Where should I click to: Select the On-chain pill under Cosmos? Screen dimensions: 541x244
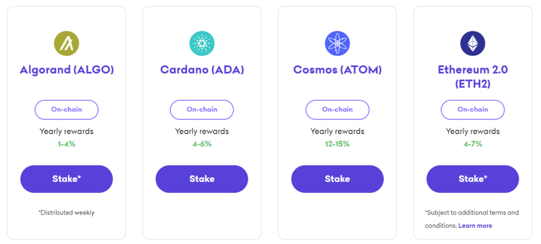pyautogui.click(x=337, y=110)
